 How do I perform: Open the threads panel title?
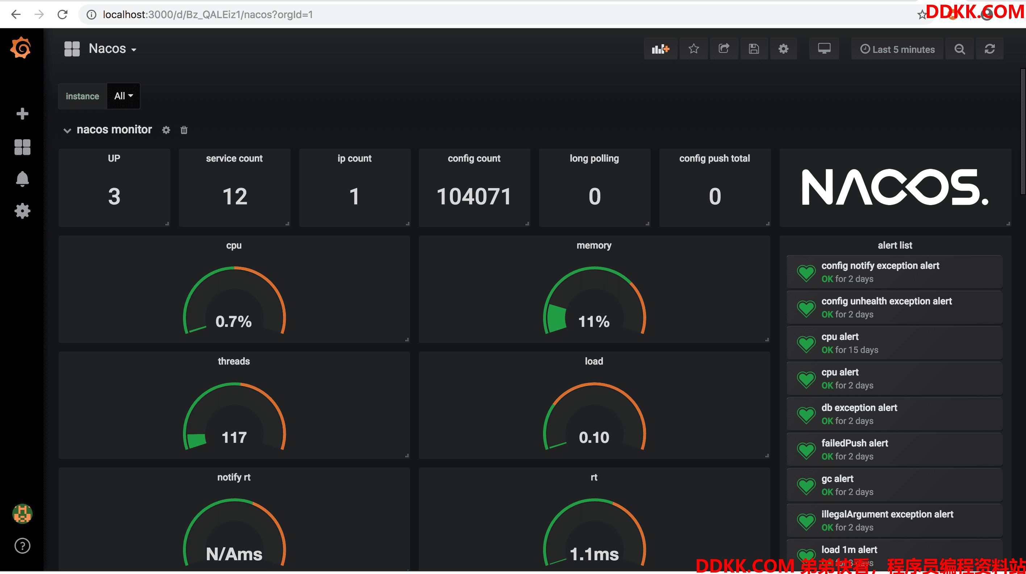(x=234, y=361)
